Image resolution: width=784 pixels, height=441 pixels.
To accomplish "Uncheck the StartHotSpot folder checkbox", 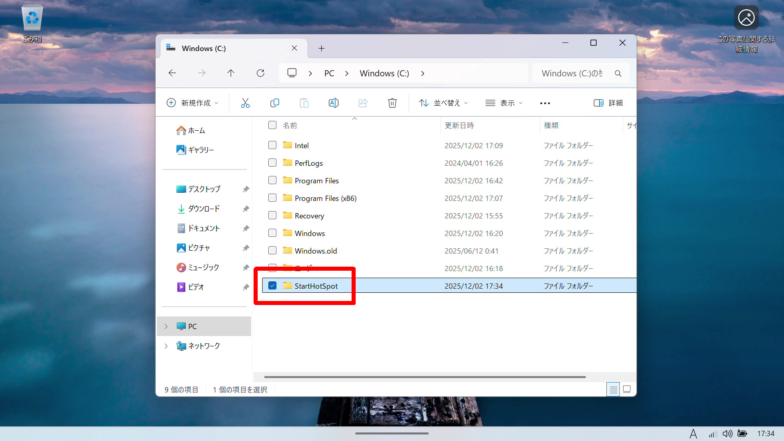I will point(272,286).
